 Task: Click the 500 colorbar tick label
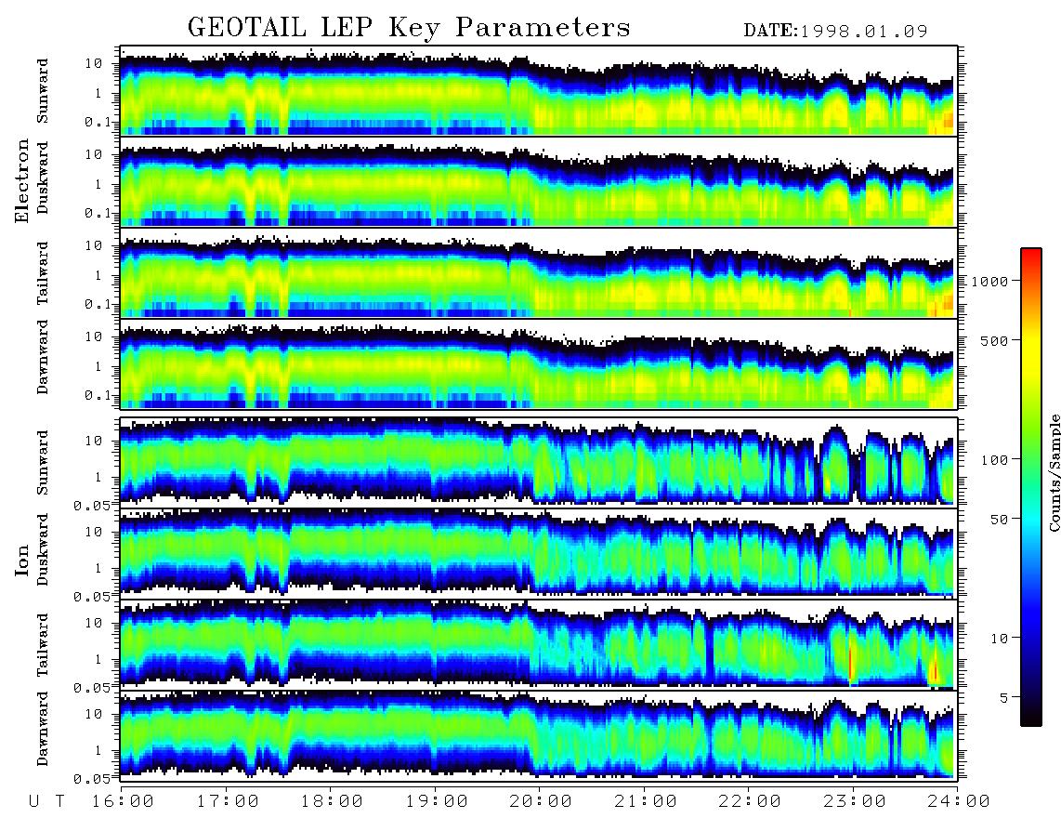tap(994, 340)
